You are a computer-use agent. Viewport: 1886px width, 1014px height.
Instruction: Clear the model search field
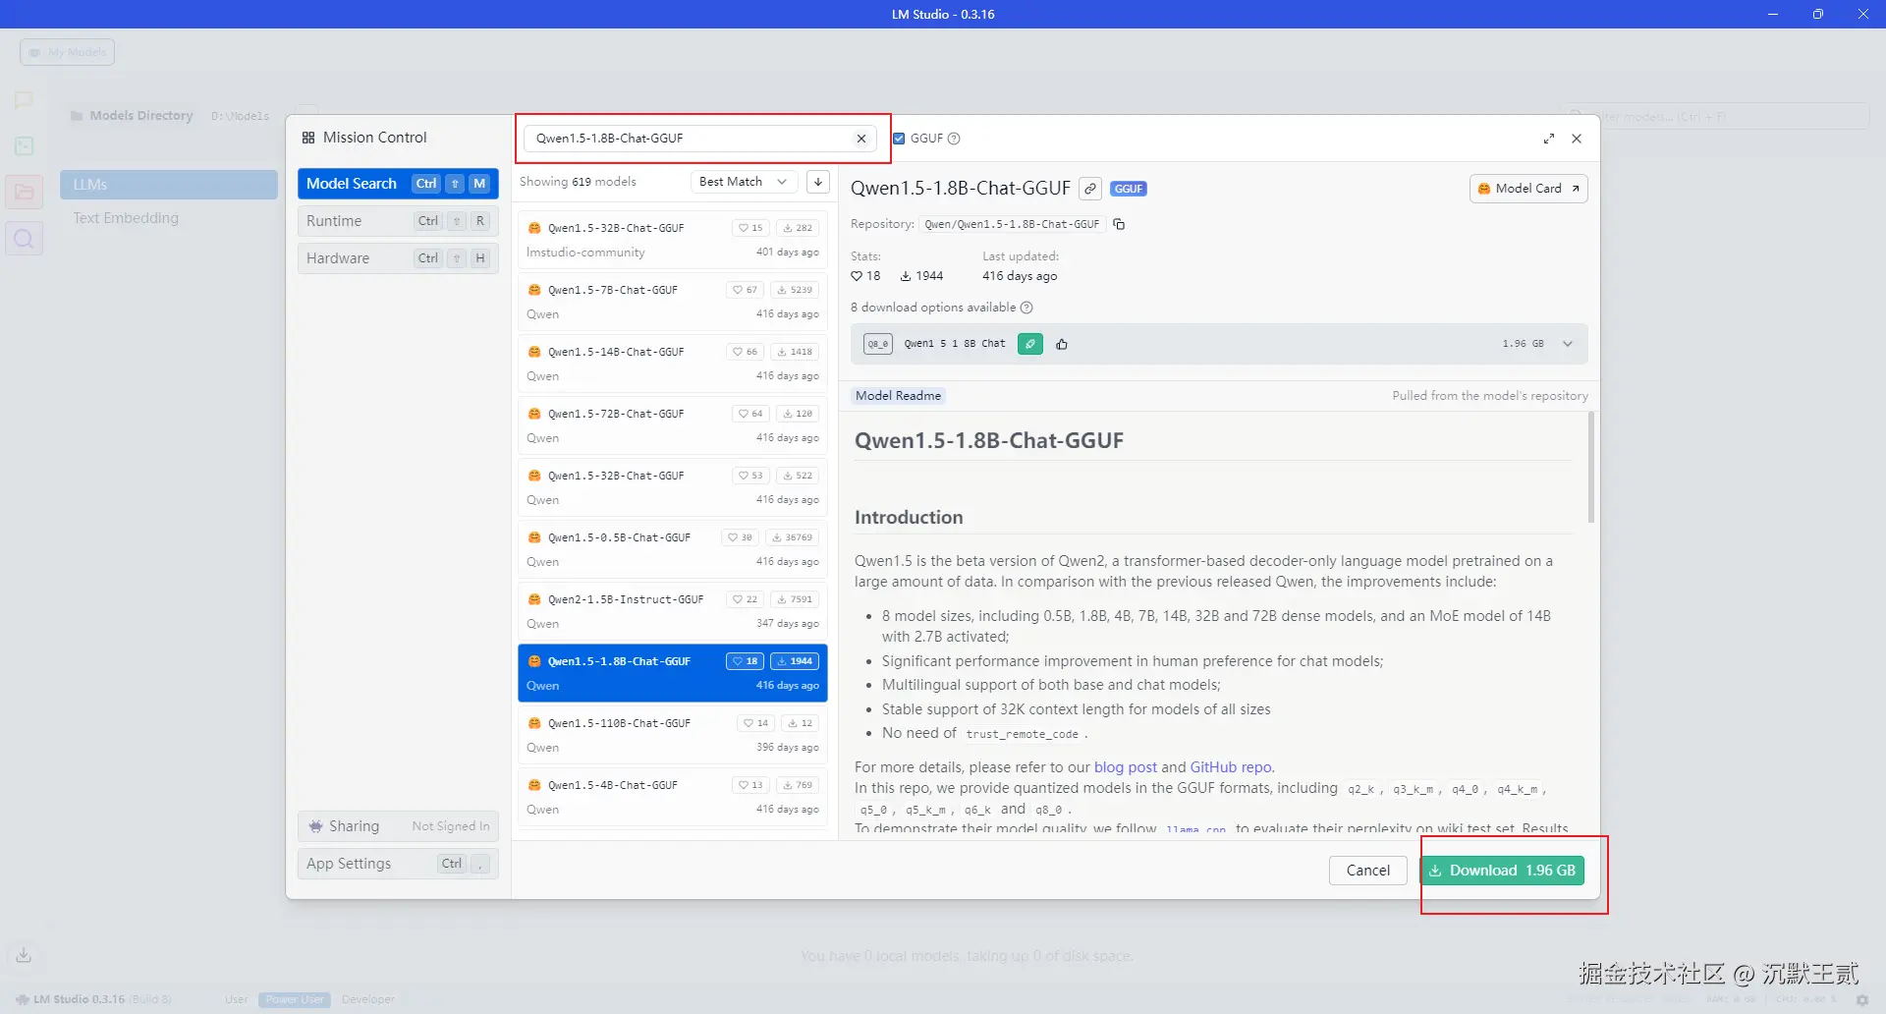click(861, 139)
